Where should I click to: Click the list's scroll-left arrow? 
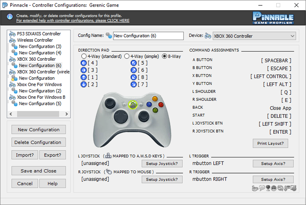click(11, 114)
